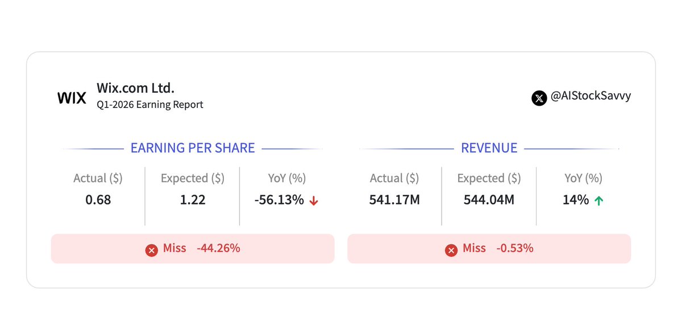Select the Q1-2026 Earning Report subtitle
This screenshot has width=682, height=313.
point(150,105)
